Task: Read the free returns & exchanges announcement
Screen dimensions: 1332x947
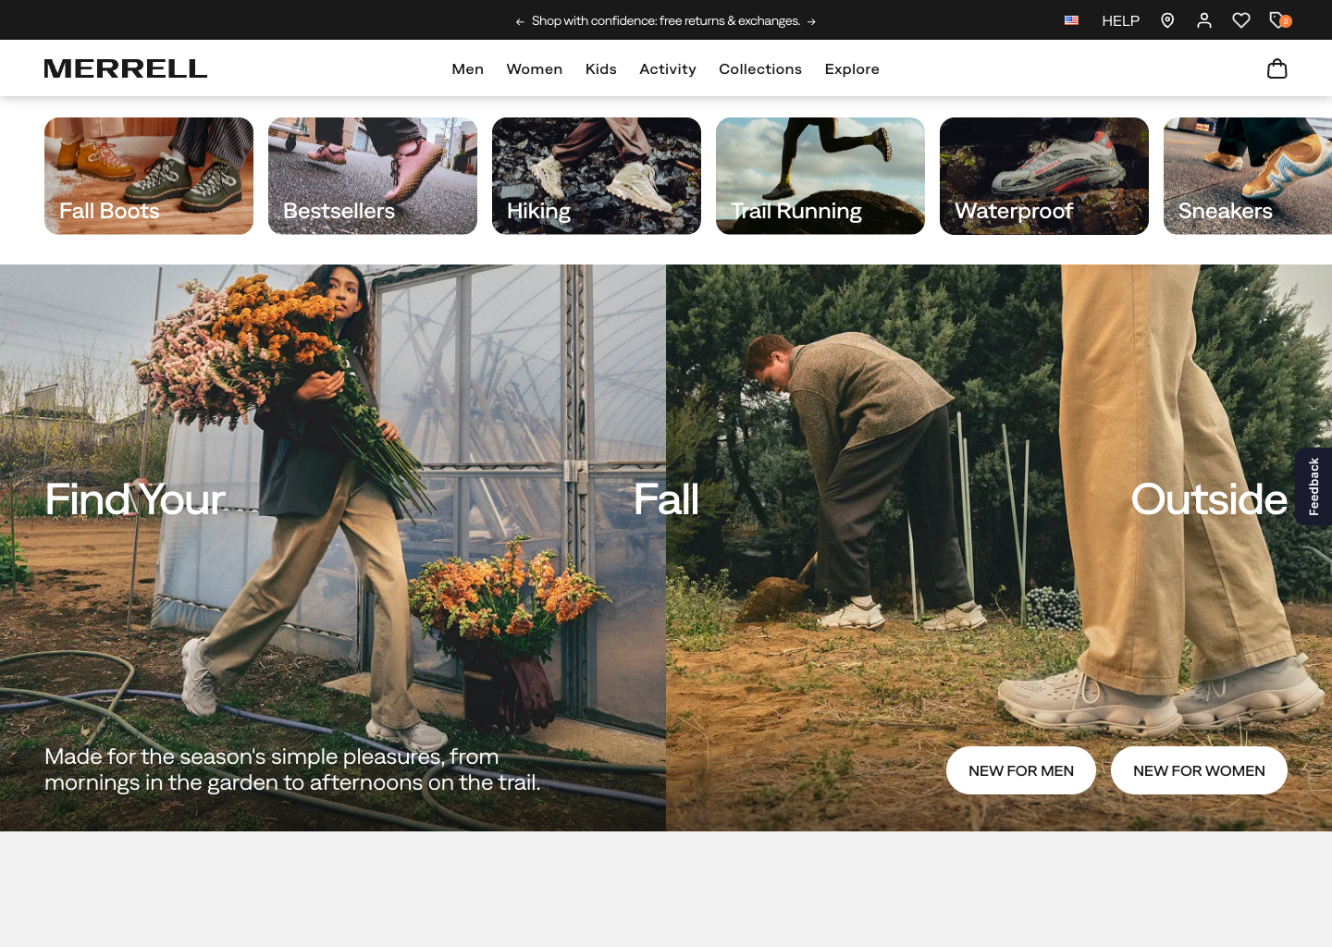Action: 666,21
